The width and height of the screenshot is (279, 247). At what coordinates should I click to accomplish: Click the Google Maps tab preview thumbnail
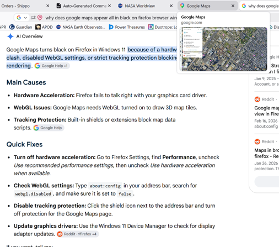(224, 49)
